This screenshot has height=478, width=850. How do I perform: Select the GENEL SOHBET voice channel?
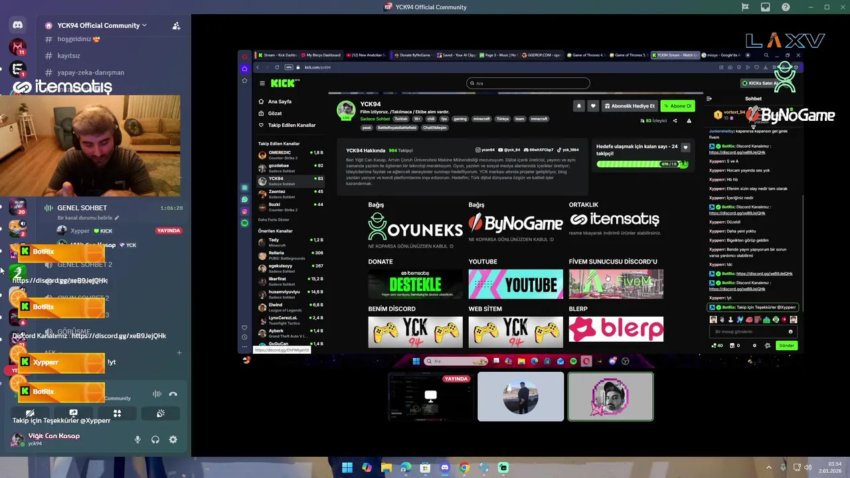click(x=82, y=208)
